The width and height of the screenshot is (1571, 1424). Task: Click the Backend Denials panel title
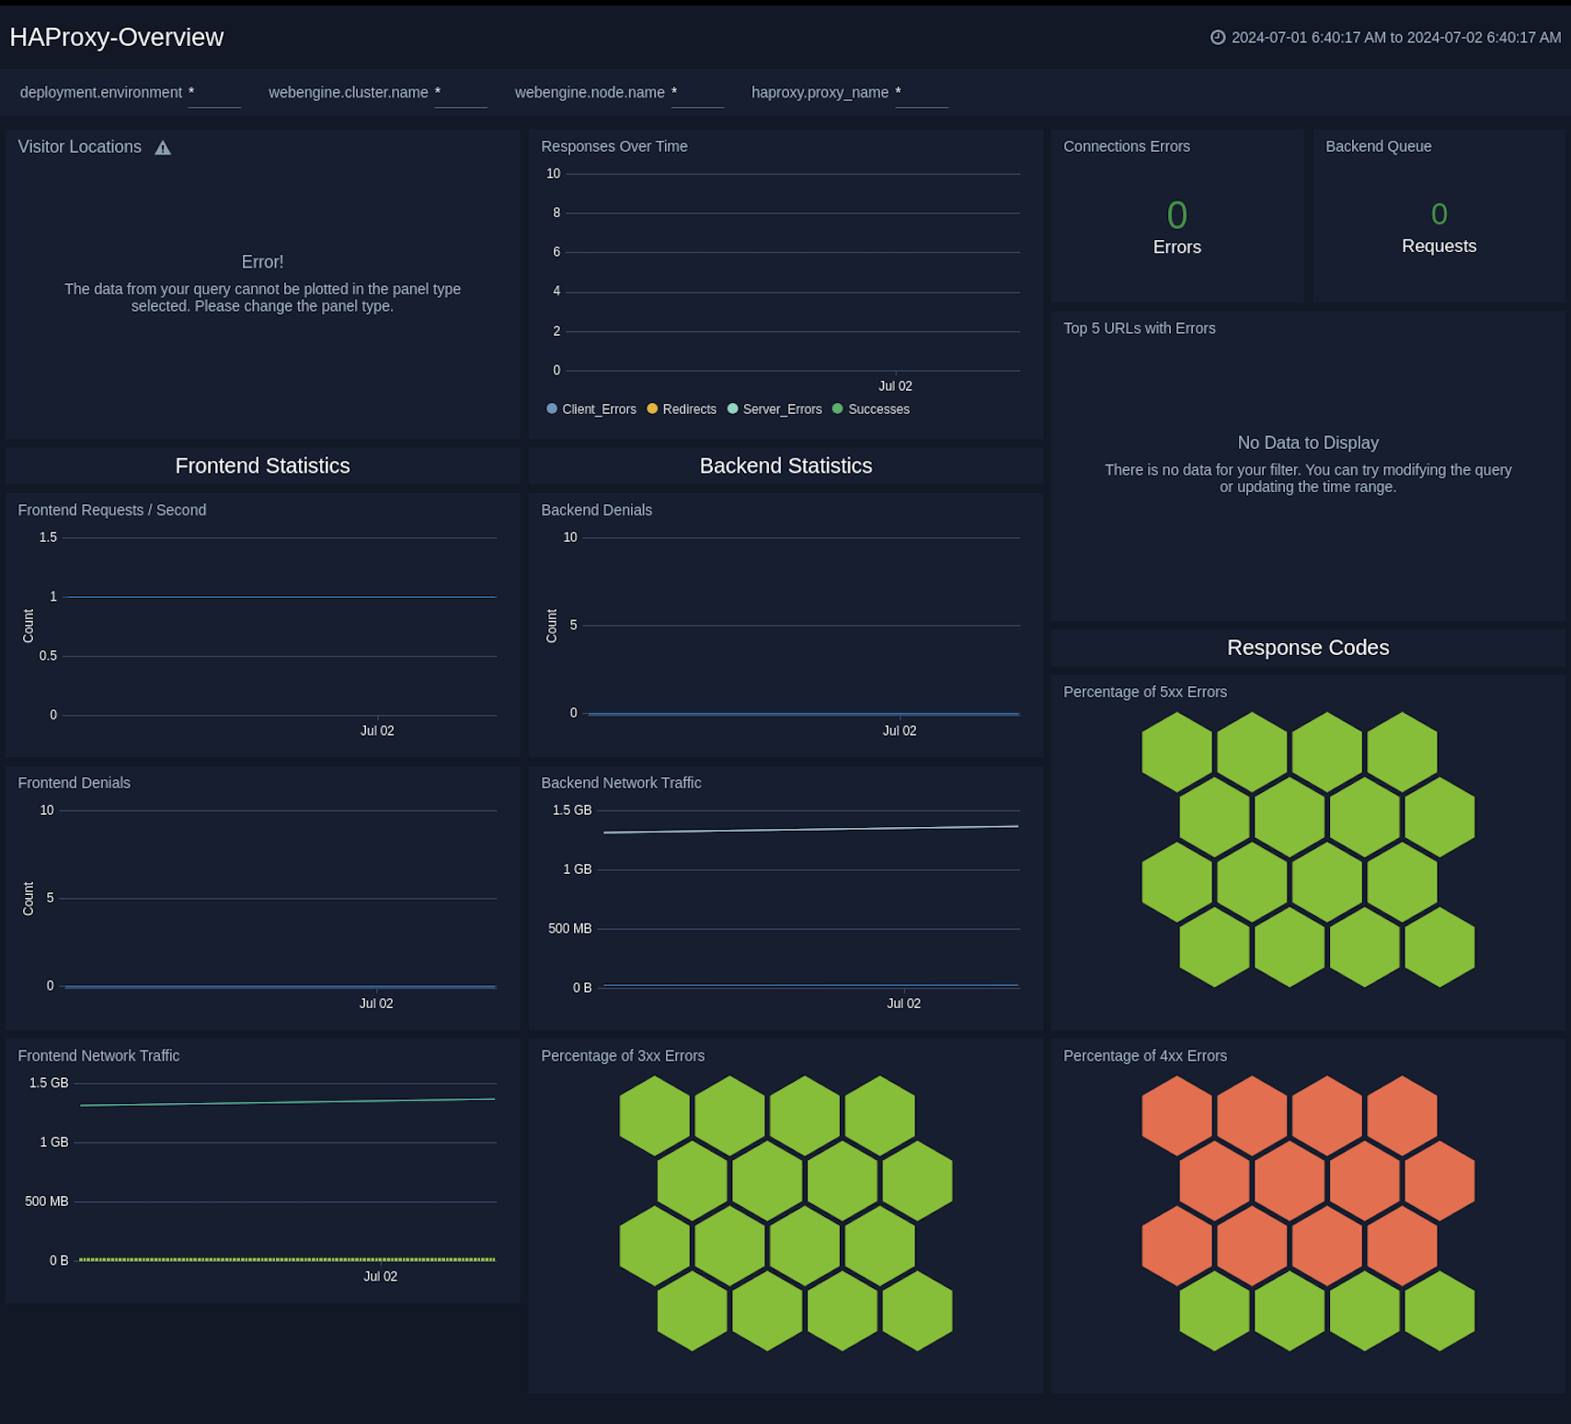[596, 511]
